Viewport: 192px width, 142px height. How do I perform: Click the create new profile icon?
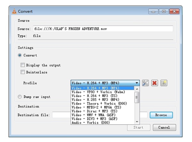tap(164, 83)
